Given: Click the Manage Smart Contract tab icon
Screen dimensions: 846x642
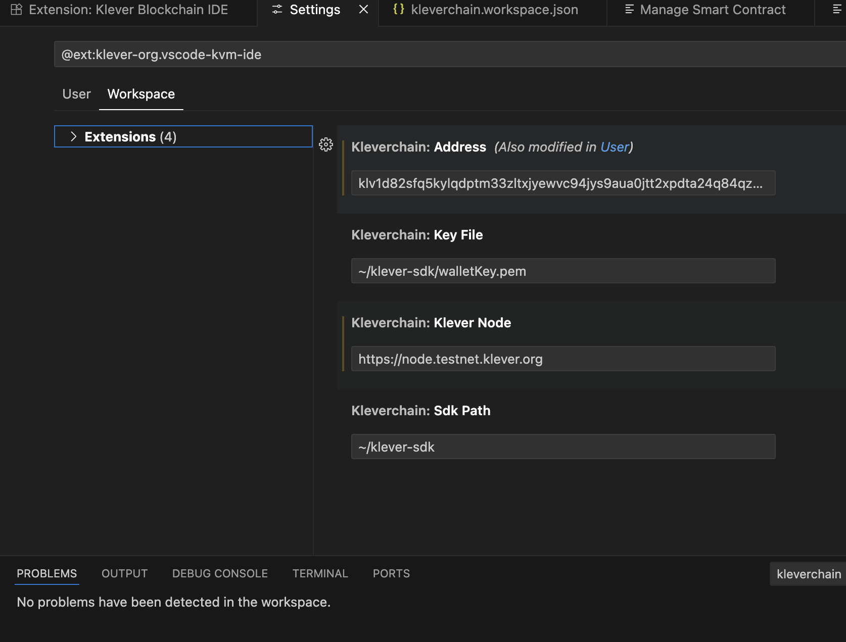Looking at the screenshot, I should 629,10.
